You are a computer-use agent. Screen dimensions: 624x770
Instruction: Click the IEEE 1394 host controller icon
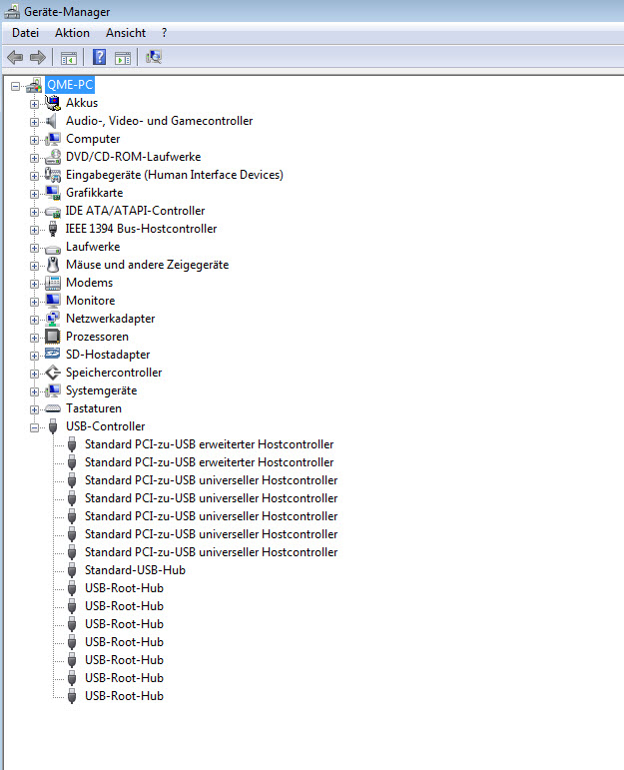(53, 229)
